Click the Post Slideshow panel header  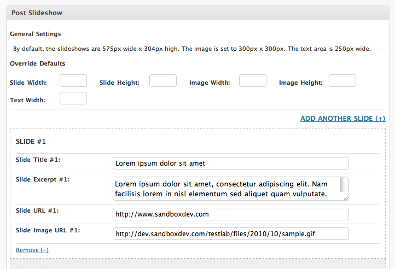click(197, 13)
